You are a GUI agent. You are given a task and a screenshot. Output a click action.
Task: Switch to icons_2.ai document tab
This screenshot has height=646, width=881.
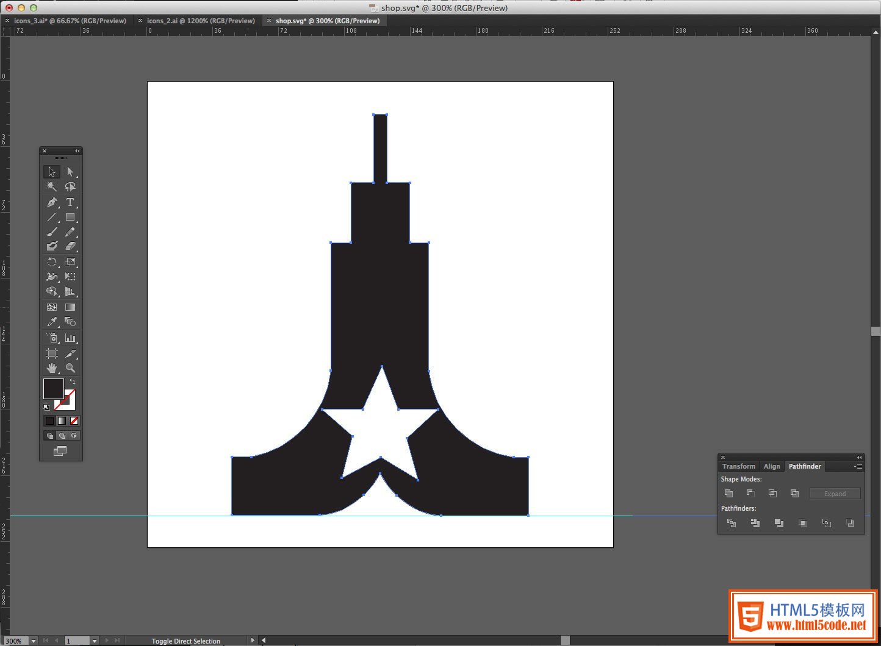click(201, 21)
